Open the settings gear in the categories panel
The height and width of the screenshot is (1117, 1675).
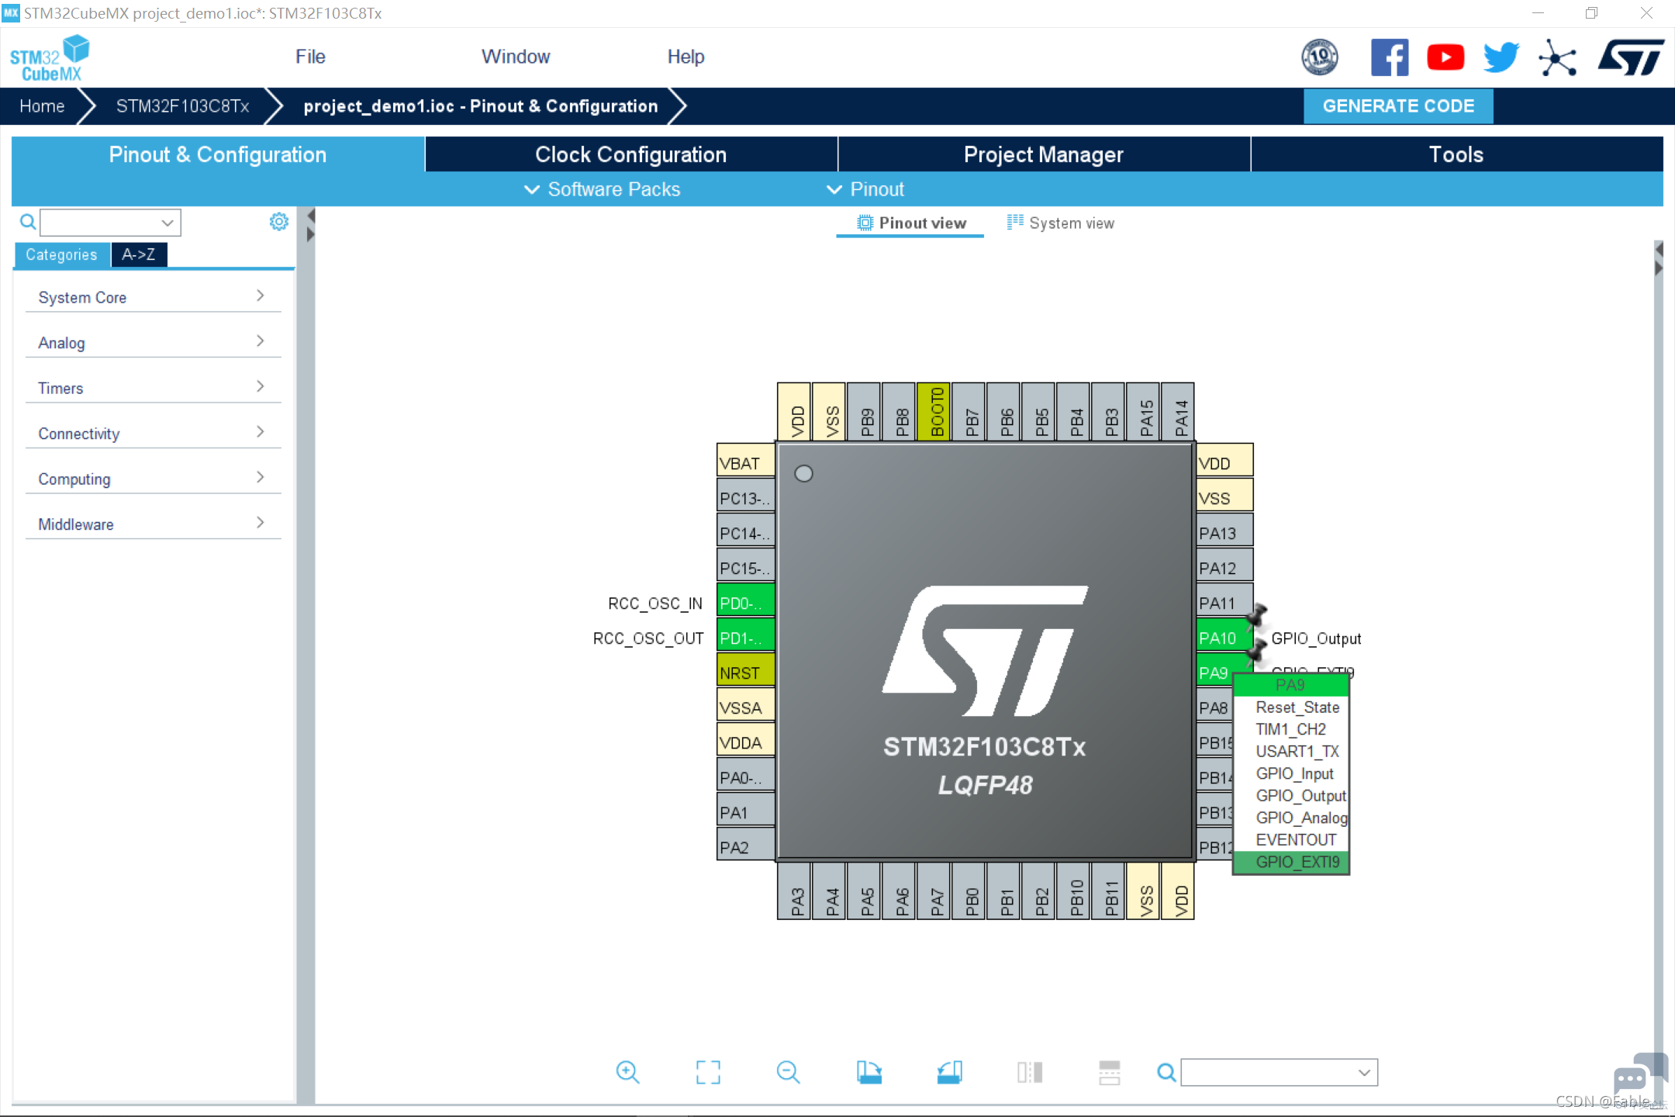point(279,222)
